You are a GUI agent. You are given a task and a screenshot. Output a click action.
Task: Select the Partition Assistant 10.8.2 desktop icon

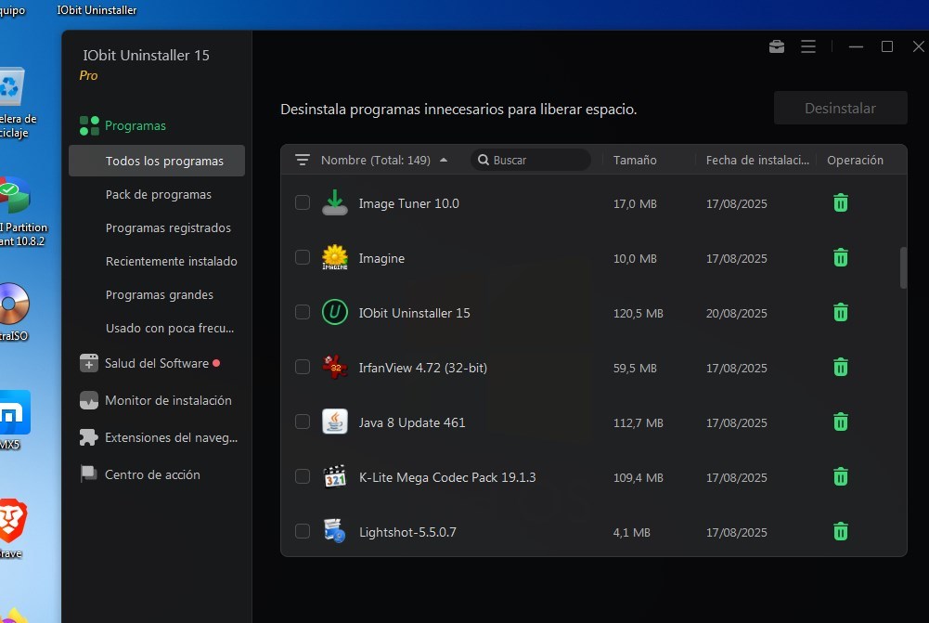point(14,196)
